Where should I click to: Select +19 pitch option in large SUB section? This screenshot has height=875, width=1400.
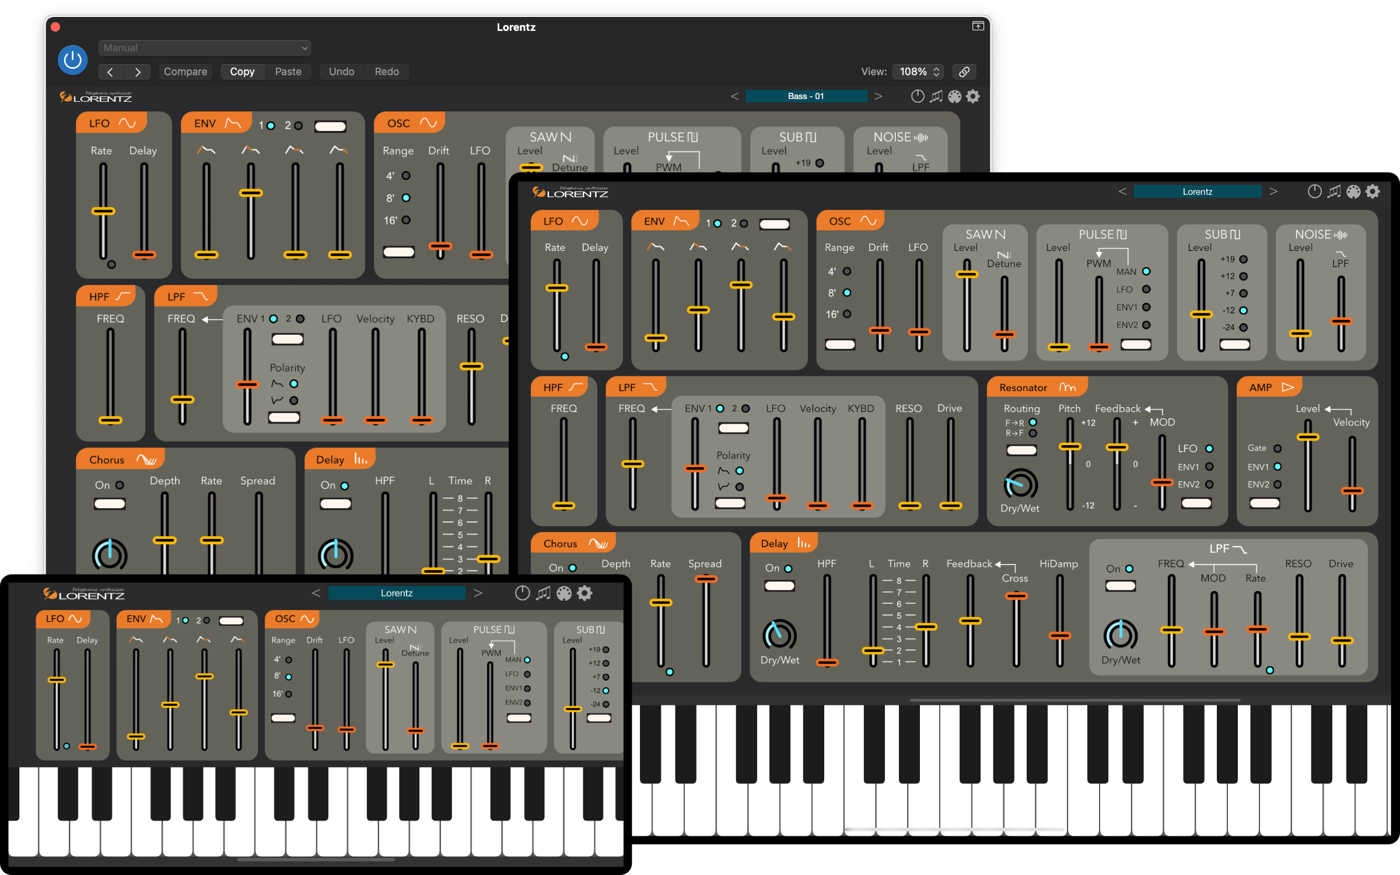1243,259
